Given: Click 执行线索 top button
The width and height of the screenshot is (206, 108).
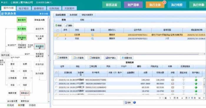Looking at the screenshot, I should pyautogui.click(x=177, y=5).
